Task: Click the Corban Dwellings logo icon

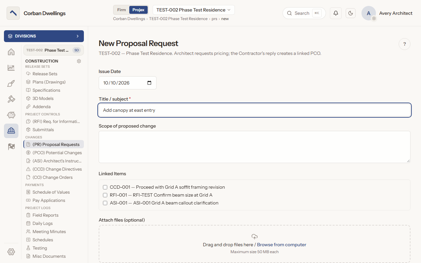Action: tap(13, 13)
